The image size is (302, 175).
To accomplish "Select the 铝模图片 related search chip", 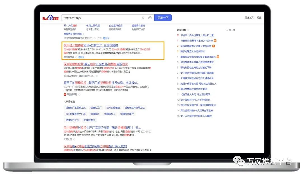I will tap(95, 114).
